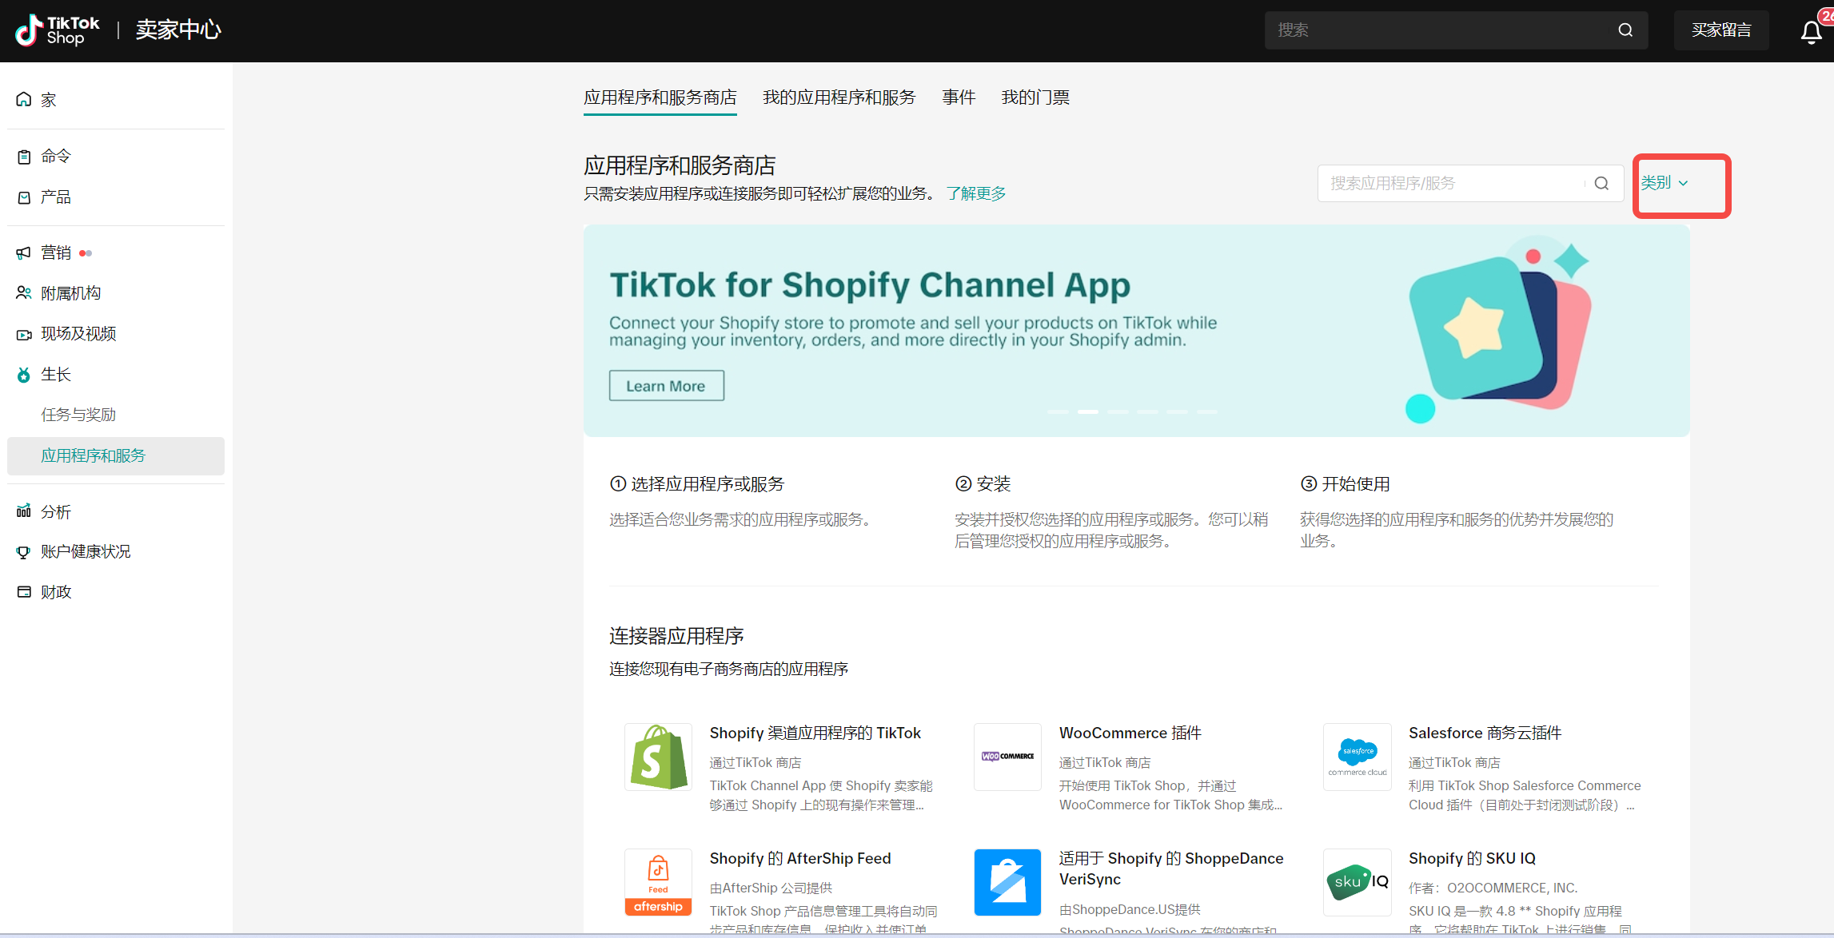This screenshot has width=1834, height=938.
Task: Open 买家留言 buyer messages
Action: (1720, 30)
